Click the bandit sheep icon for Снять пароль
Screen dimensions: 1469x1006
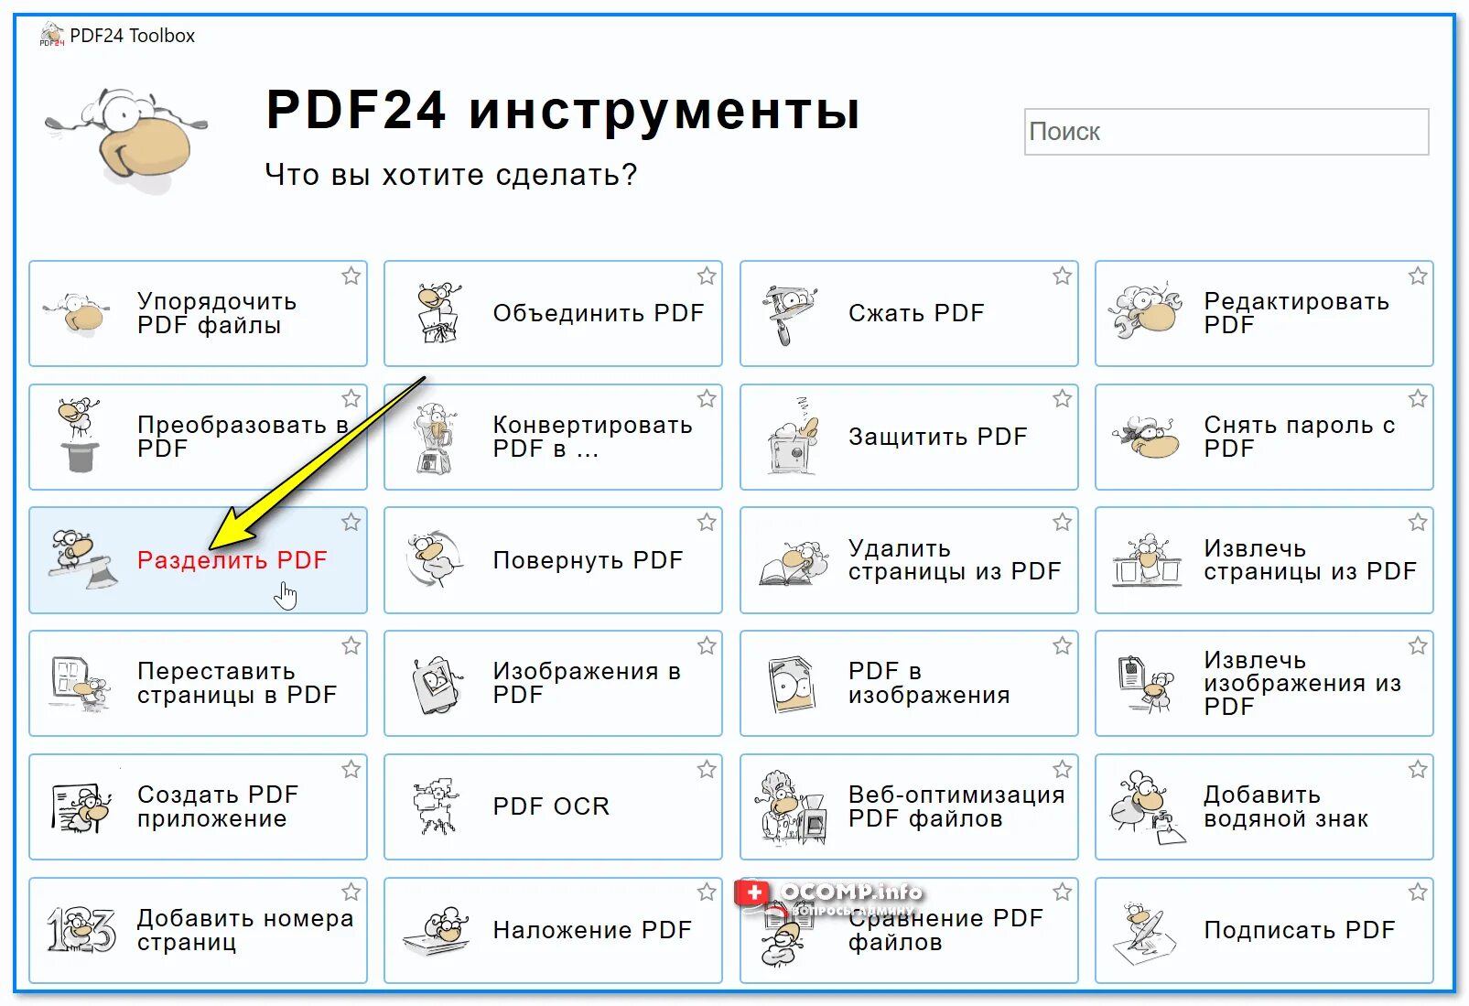[1144, 437]
